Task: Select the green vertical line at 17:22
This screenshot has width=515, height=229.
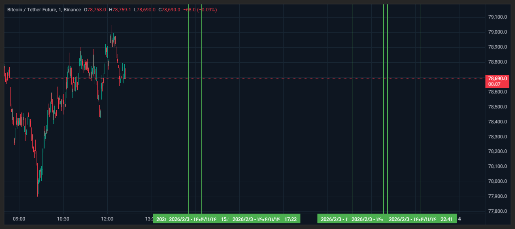Action: pyautogui.click(x=265, y=108)
